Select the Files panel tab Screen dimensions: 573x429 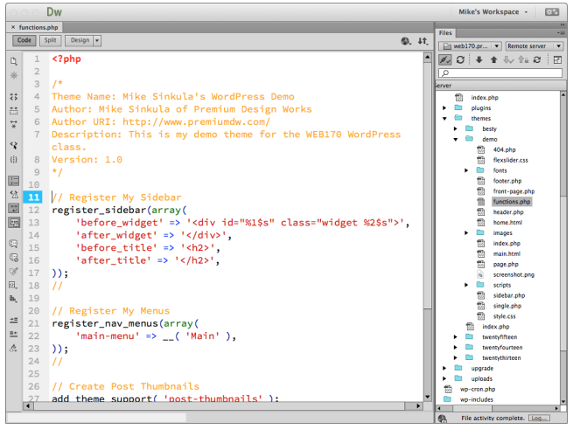[x=445, y=33]
